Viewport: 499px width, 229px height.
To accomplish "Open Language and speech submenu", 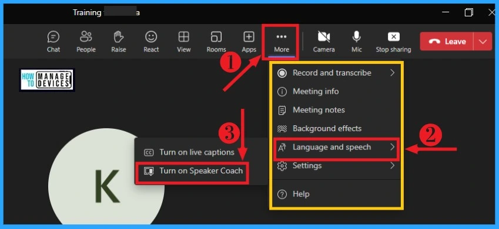I will point(336,148).
